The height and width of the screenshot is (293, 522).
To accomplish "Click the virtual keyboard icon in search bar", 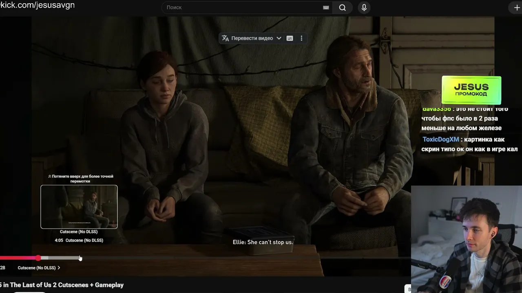I will tap(326, 7).
